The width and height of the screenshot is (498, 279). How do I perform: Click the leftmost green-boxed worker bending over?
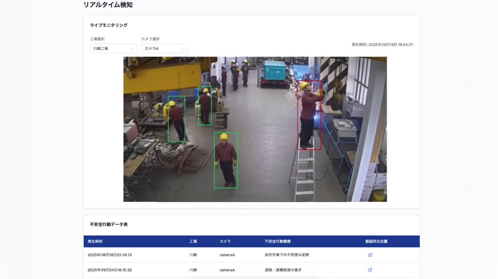(176, 119)
